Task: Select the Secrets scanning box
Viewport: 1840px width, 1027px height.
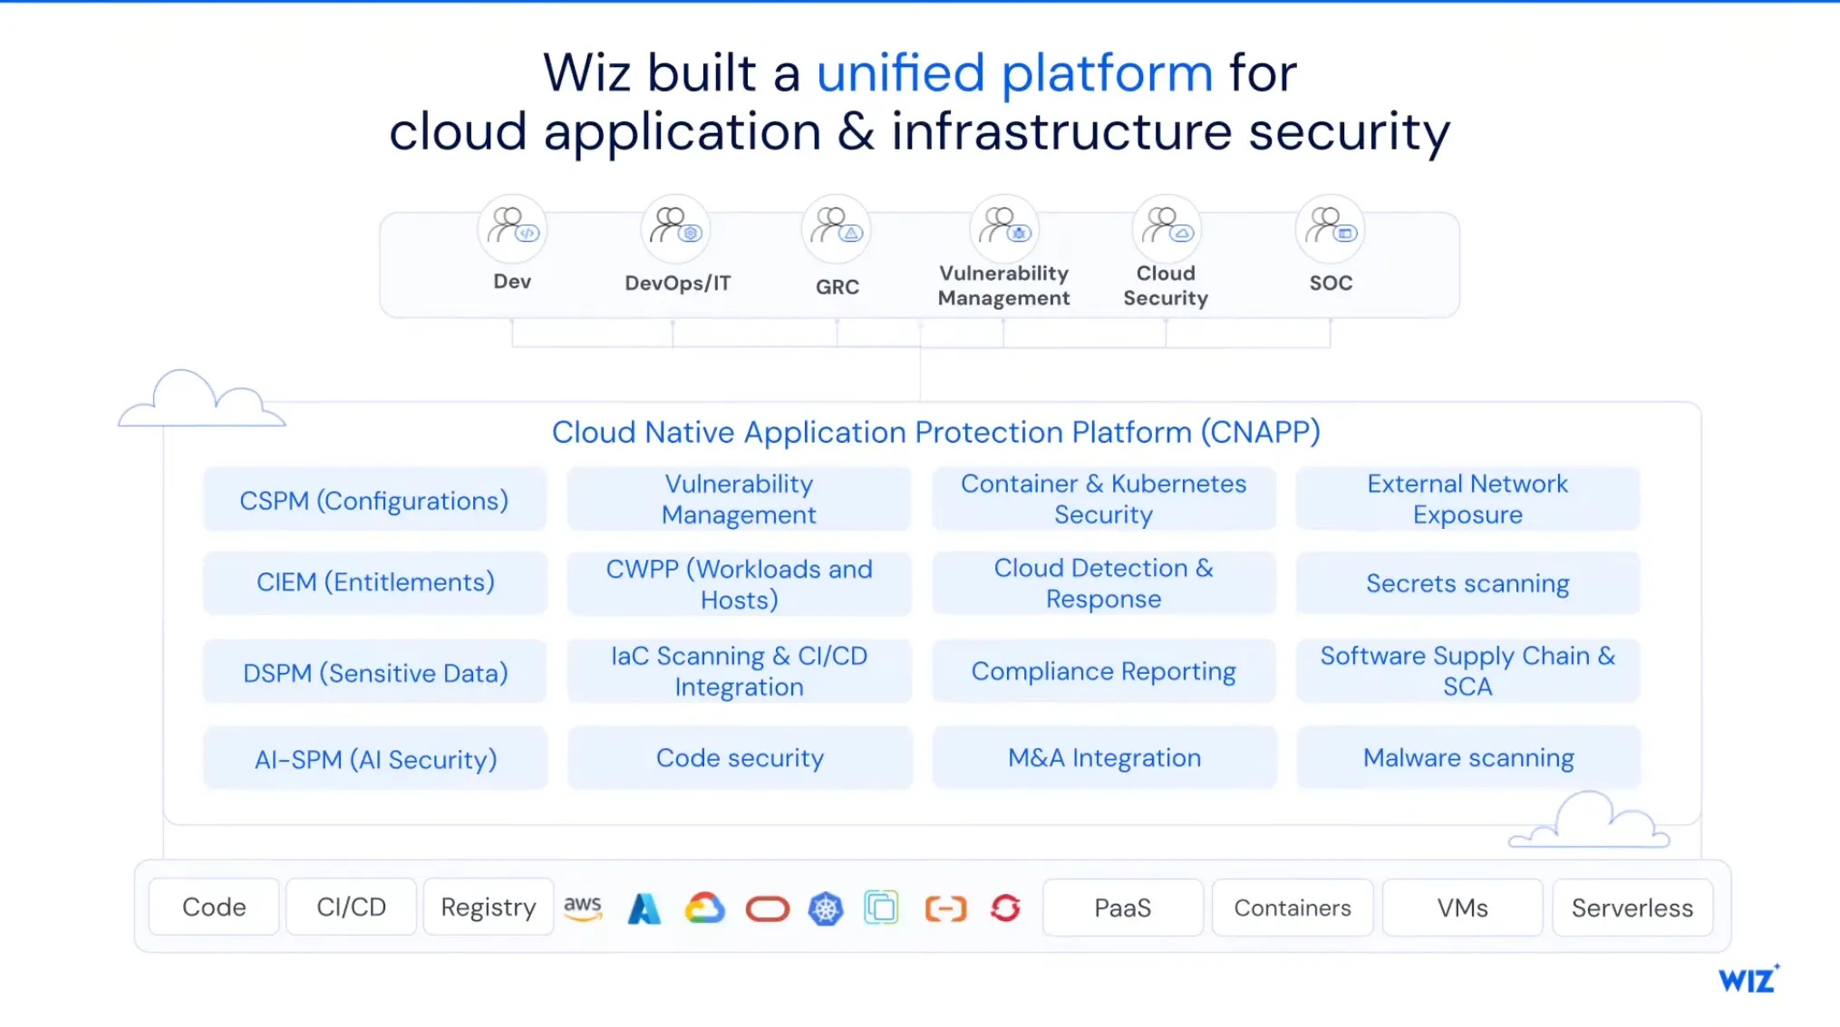Action: tap(1467, 582)
